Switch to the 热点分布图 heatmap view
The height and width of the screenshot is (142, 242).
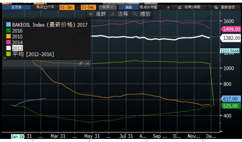tap(149, 7)
